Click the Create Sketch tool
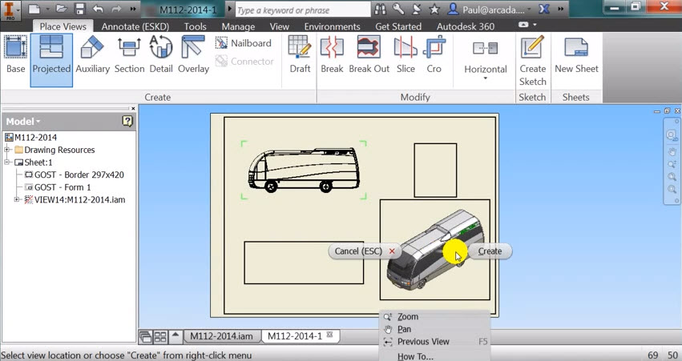The width and height of the screenshot is (682, 361). click(x=532, y=61)
